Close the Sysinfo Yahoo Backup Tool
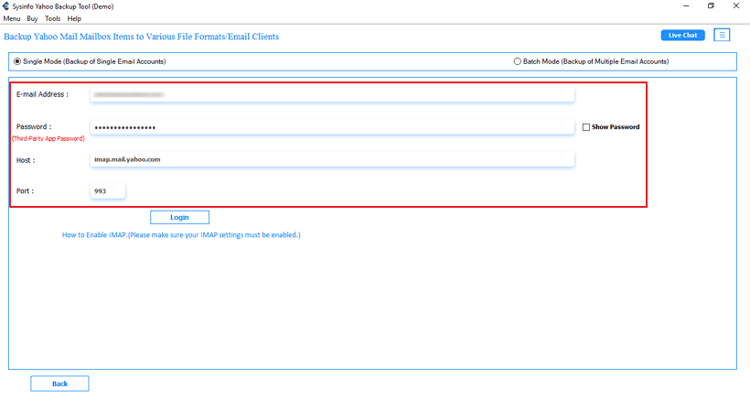 point(736,6)
